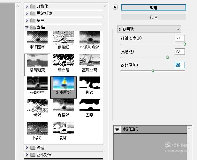Select the 粉笔和炭笔 filter thumbnail
Image resolution: width=197 pixels, height=160 pixels.
coord(90,38)
